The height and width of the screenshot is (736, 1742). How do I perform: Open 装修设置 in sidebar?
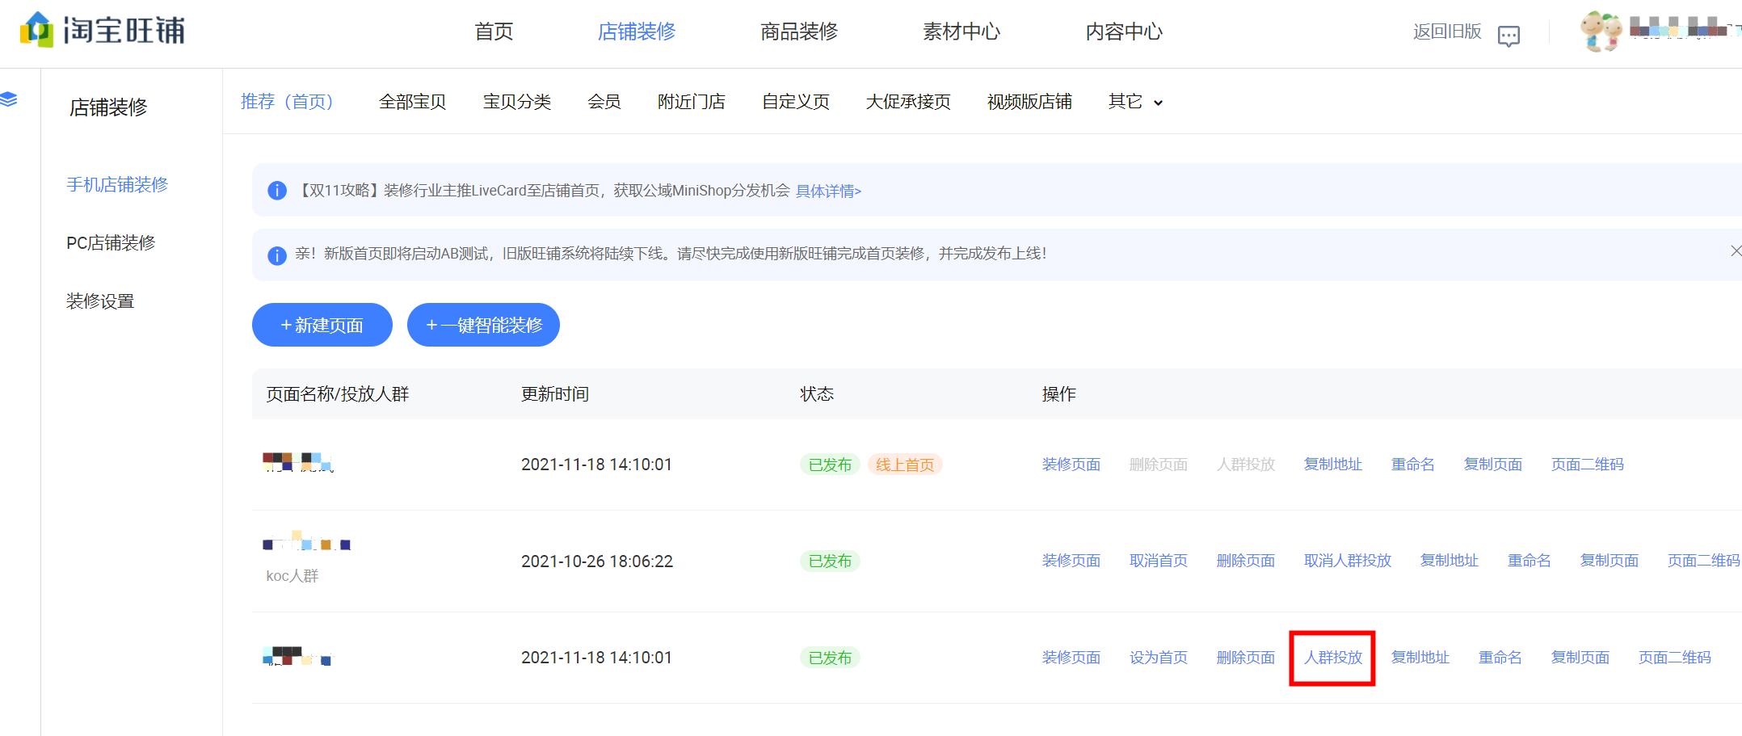100,301
